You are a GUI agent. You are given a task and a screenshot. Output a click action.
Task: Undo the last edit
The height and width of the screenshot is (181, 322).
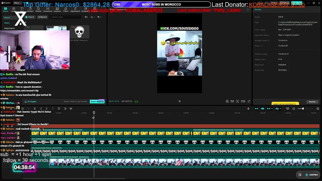[x=23, y=109]
